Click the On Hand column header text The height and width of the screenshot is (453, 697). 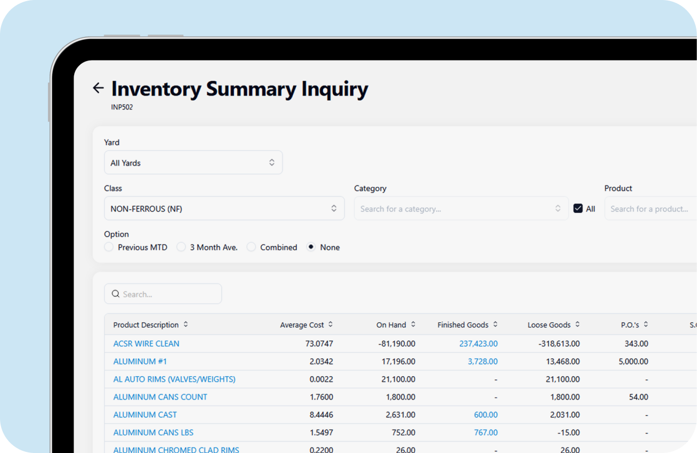pyautogui.click(x=391, y=325)
